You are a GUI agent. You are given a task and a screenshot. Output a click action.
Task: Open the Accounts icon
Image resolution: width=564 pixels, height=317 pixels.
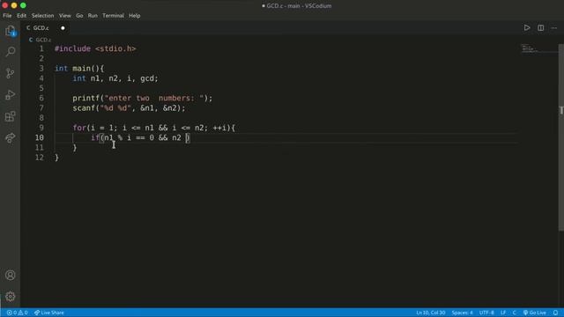(10, 275)
